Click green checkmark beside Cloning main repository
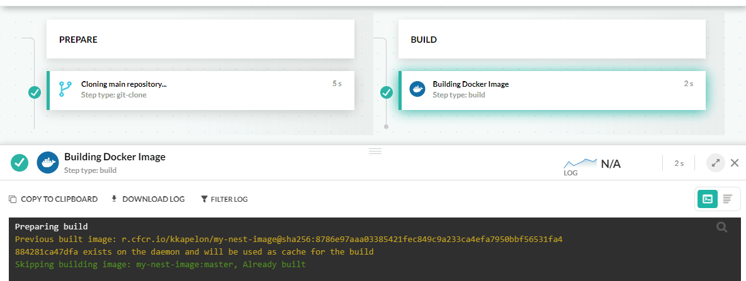 [x=35, y=92]
